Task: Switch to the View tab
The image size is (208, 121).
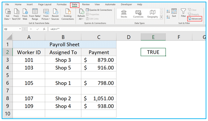Action: 97,4
